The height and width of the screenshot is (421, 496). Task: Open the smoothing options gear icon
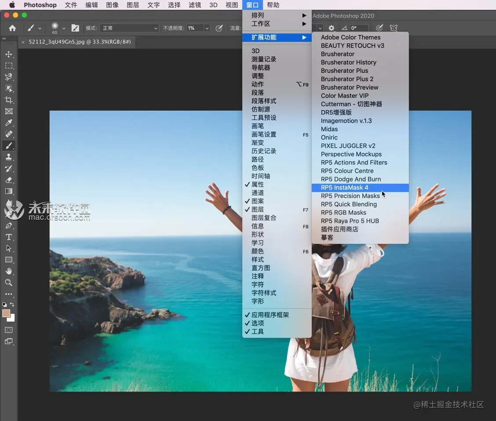[x=331, y=28]
